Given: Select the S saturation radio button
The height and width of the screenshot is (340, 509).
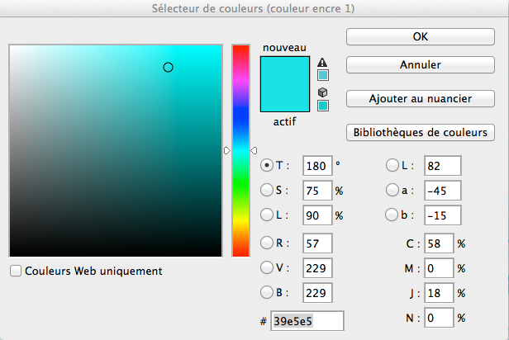Looking at the screenshot, I should [267, 191].
